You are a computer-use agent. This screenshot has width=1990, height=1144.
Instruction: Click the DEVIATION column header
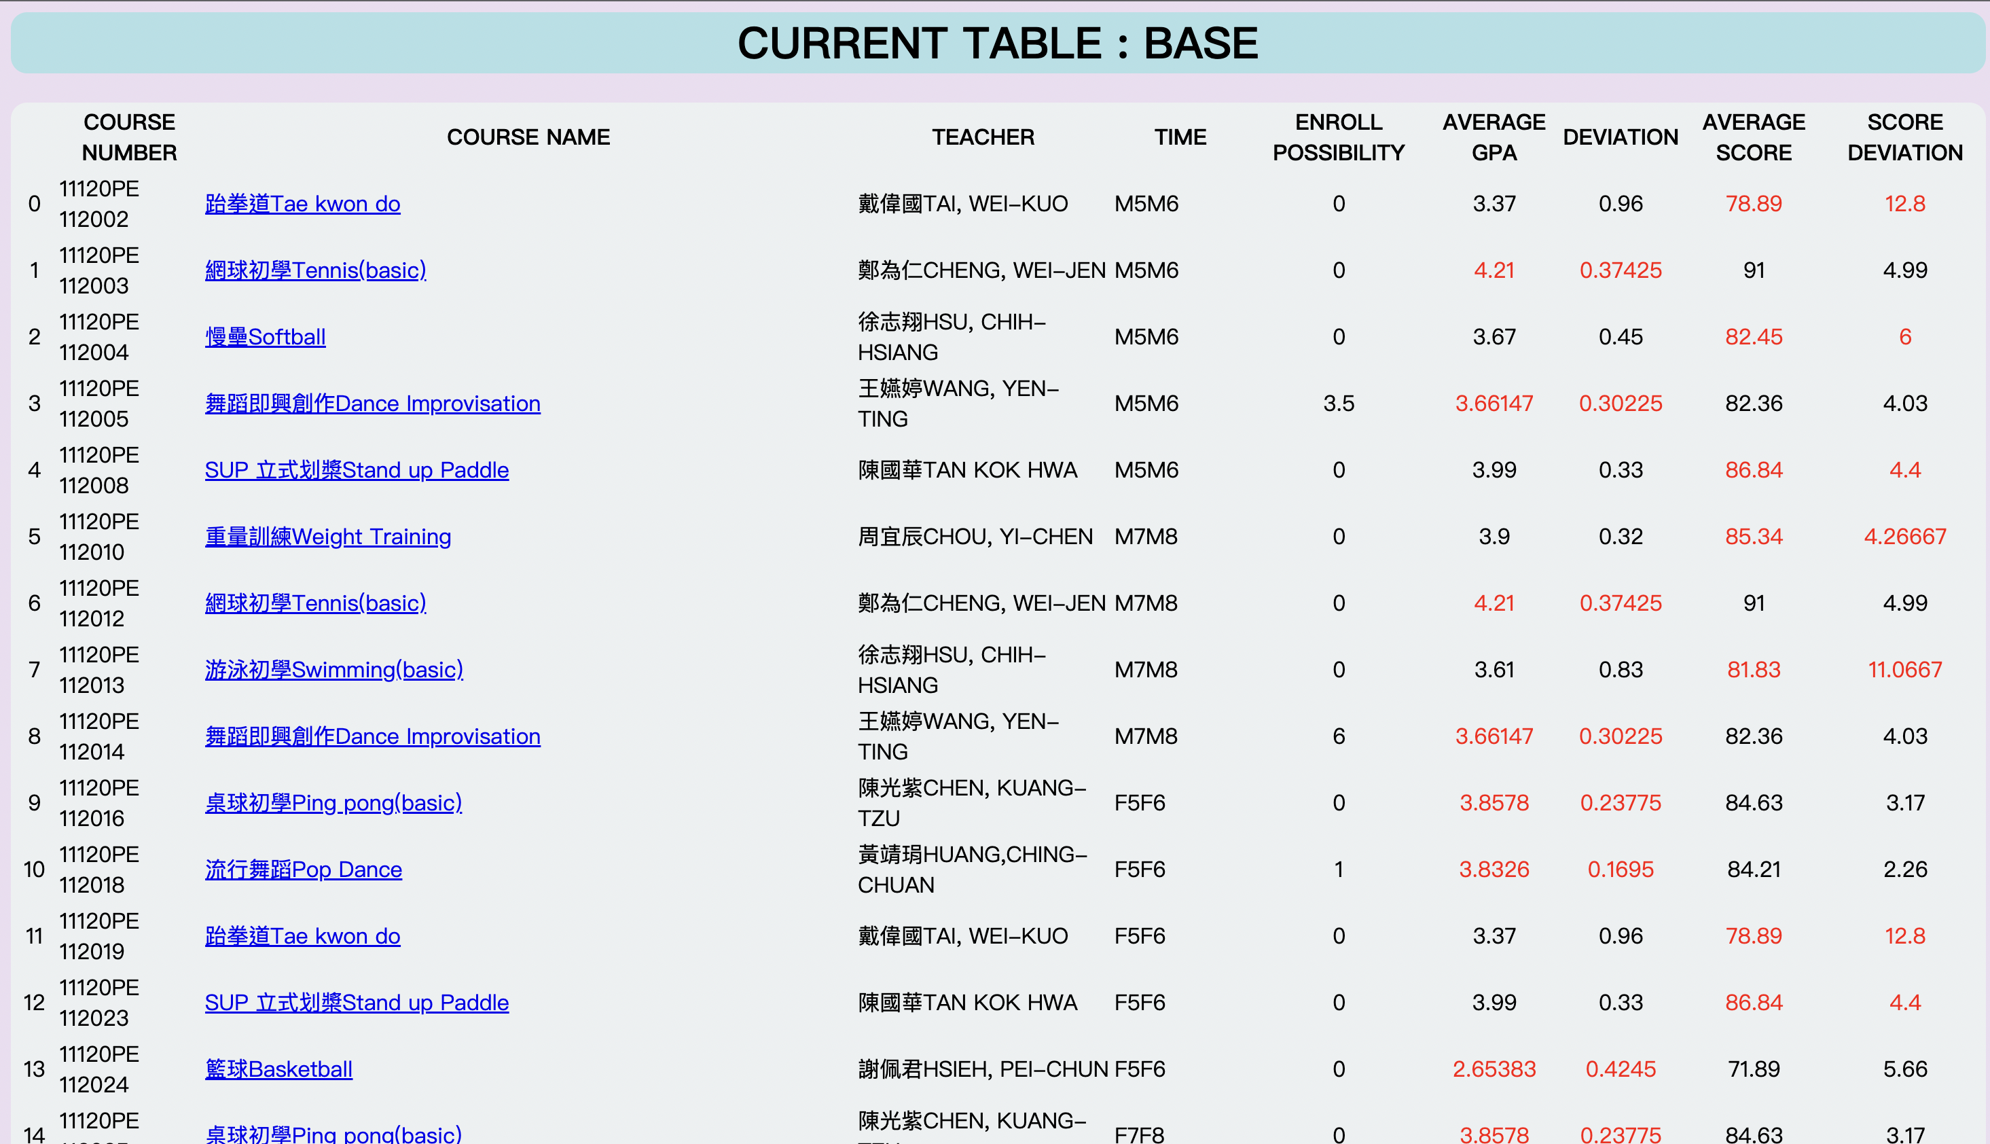(x=1621, y=137)
